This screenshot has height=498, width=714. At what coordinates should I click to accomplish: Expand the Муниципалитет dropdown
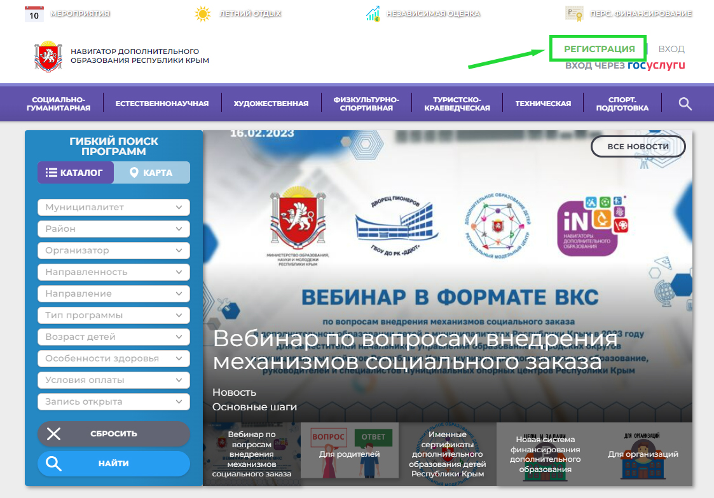tap(114, 207)
